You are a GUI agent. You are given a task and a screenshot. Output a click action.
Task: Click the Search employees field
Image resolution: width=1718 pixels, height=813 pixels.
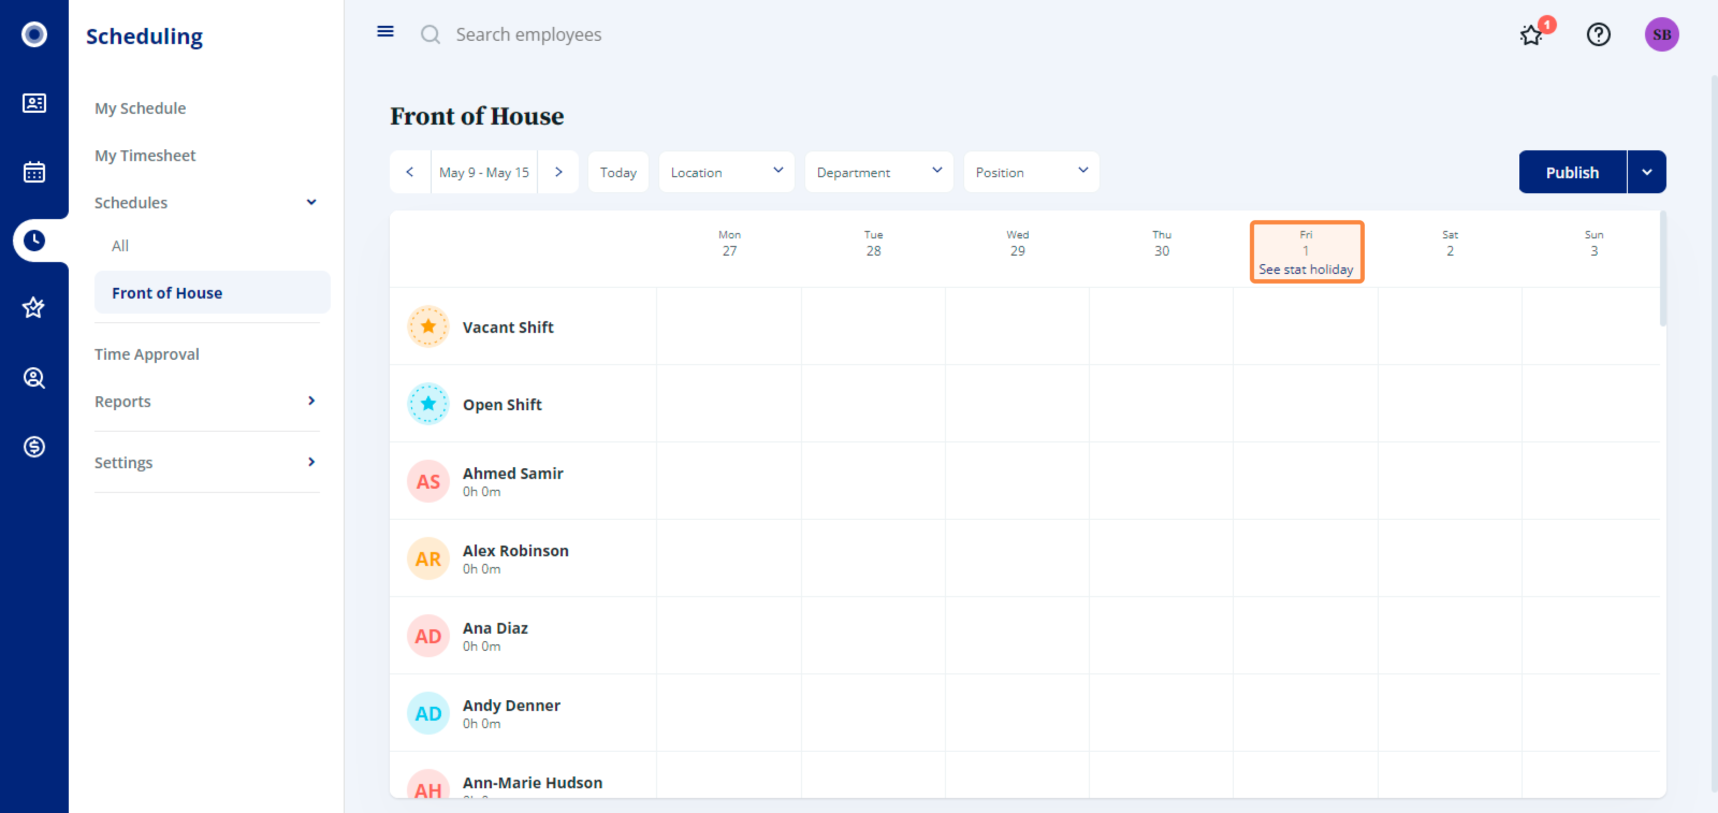(x=529, y=35)
